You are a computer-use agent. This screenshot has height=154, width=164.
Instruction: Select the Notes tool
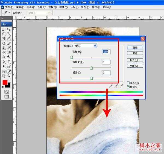(x=4, y=71)
